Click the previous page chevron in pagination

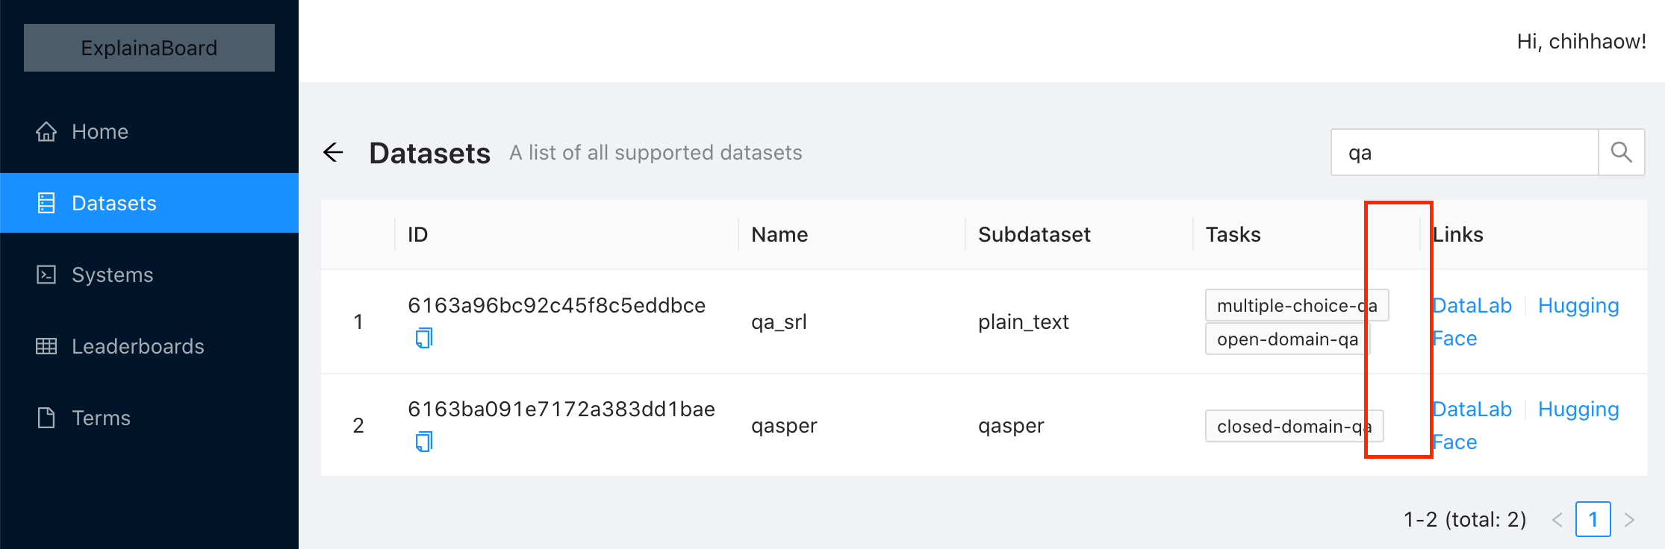[x=1557, y=519]
